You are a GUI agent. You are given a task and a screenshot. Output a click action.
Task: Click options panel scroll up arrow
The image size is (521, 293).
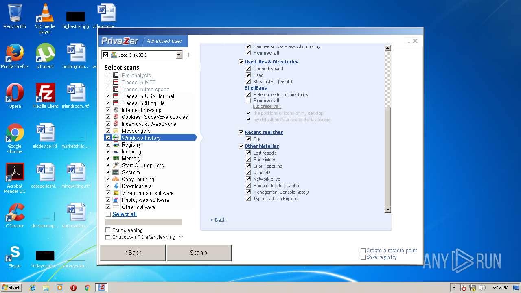click(x=387, y=48)
